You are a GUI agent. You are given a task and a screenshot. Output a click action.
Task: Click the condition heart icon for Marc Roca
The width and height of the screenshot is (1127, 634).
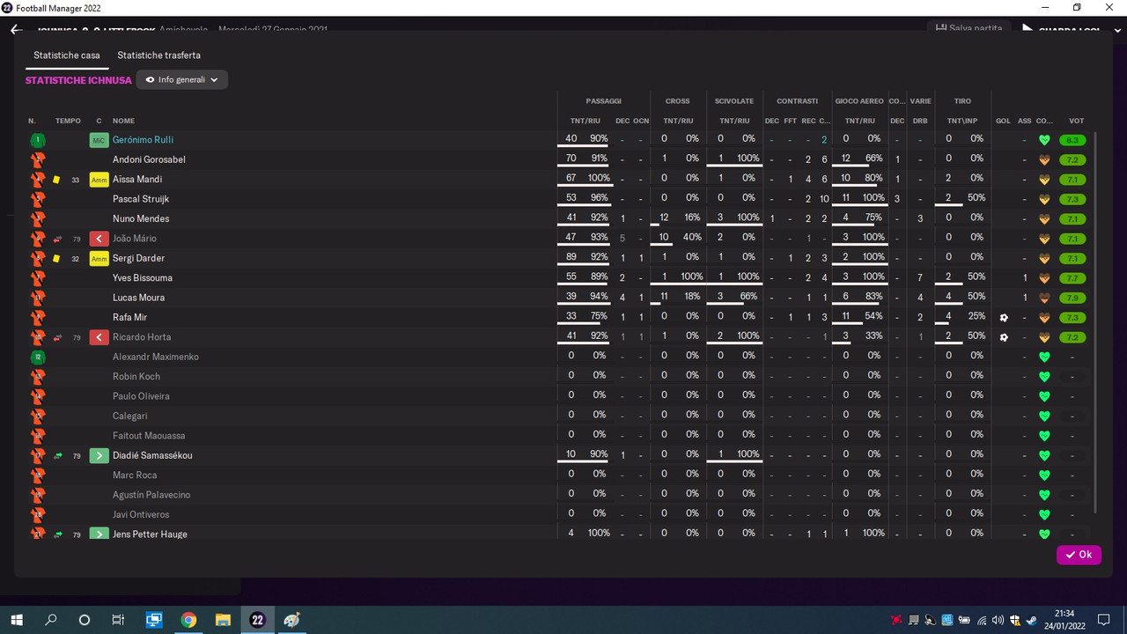click(1044, 475)
